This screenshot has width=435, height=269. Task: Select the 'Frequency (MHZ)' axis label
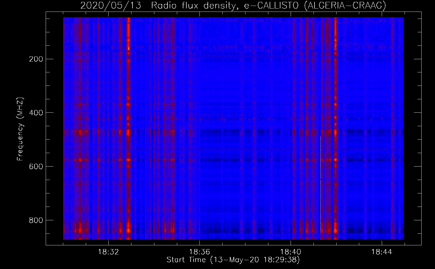click(x=20, y=129)
